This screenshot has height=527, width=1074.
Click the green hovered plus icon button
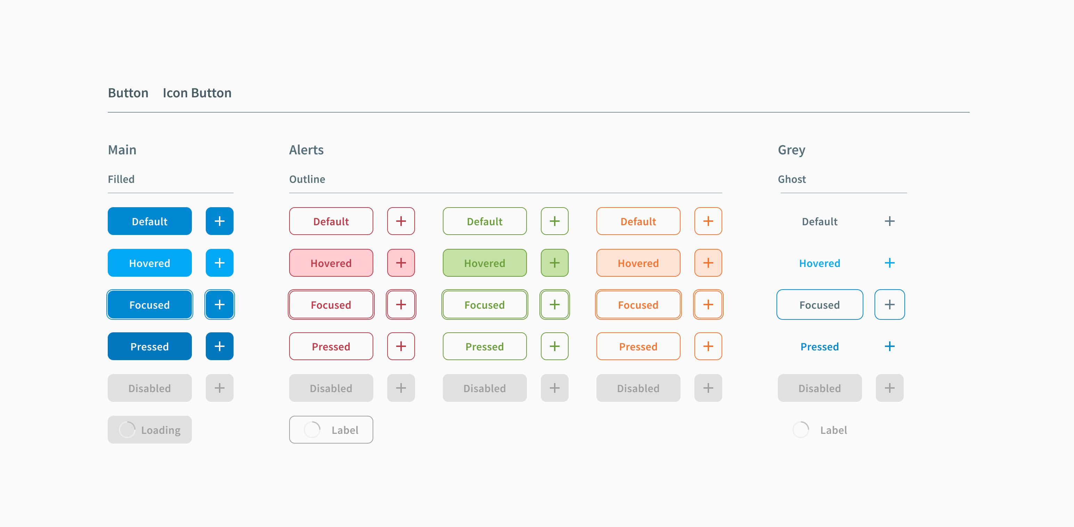tap(554, 263)
